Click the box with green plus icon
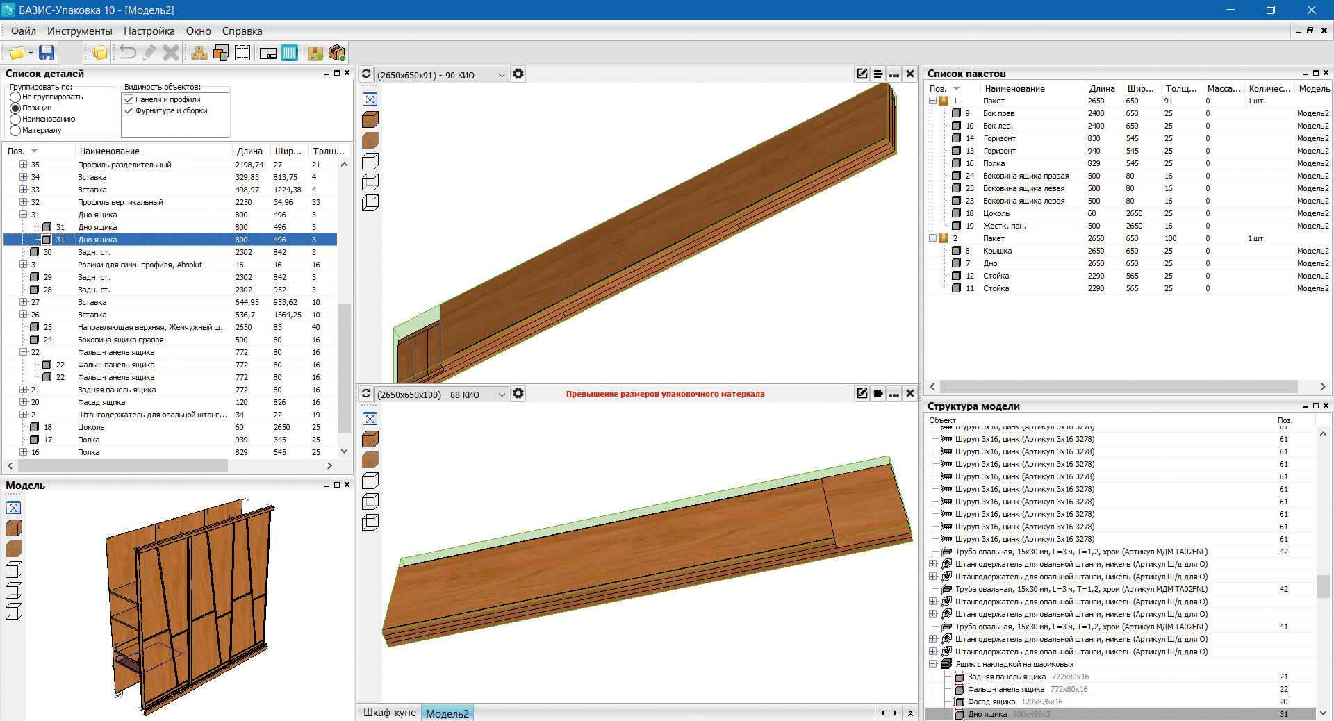 (337, 53)
